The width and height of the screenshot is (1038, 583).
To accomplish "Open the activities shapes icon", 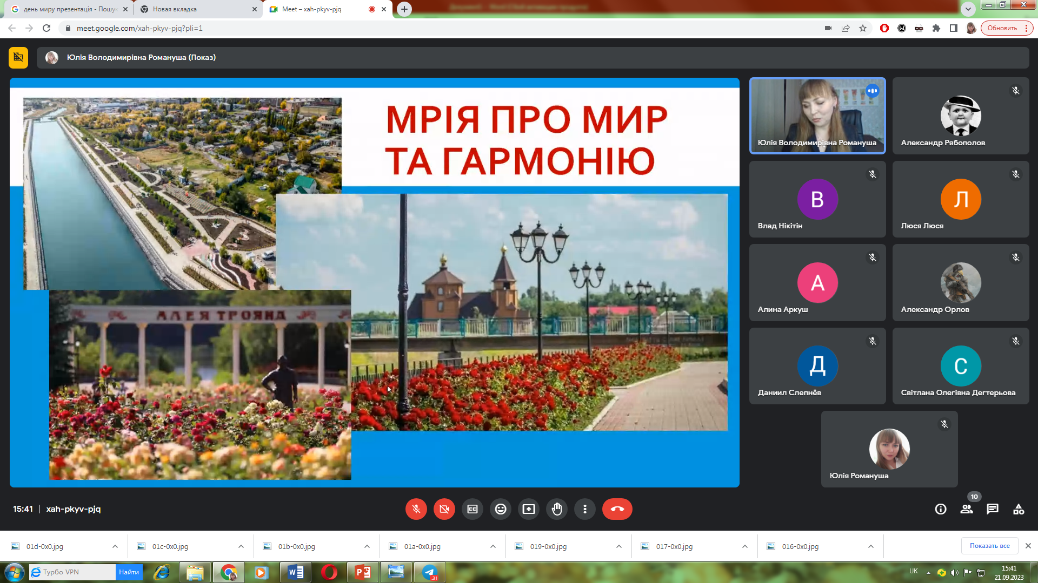I will pyautogui.click(x=1019, y=509).
